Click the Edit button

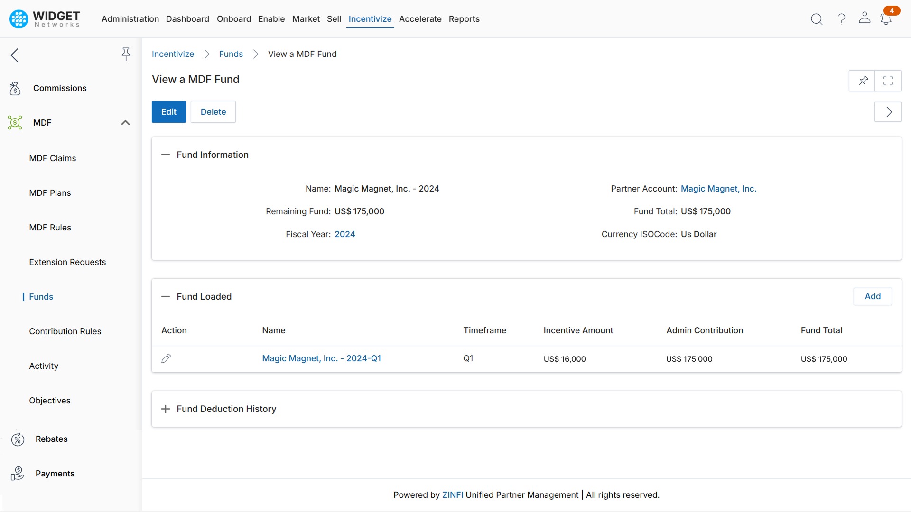point(168,112)
